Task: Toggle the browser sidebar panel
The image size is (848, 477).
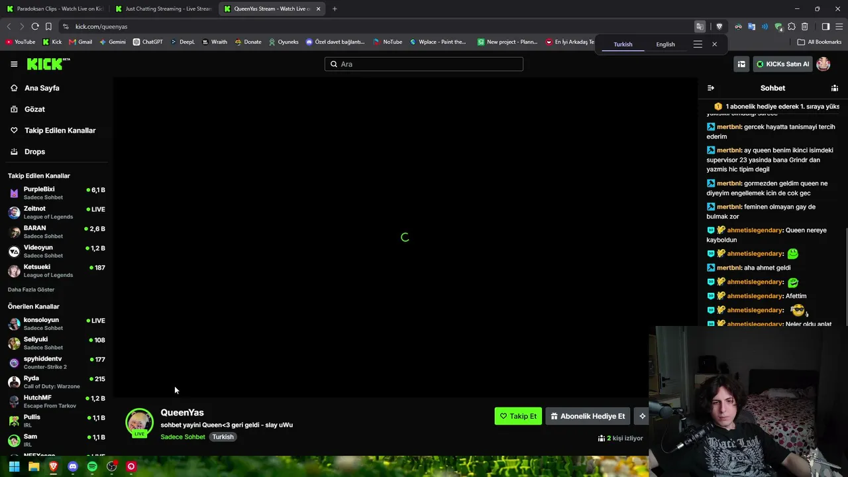Action: click(825, 26)
